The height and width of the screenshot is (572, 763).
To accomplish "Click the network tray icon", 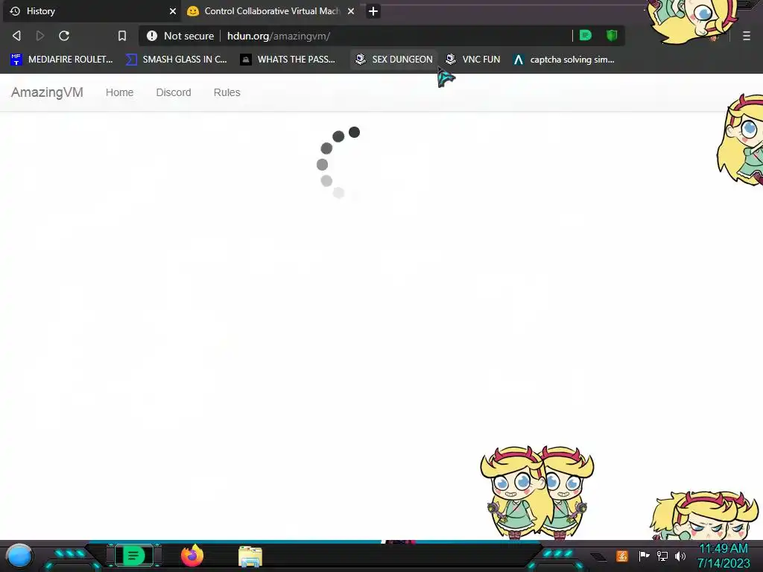I will [662, 556].
